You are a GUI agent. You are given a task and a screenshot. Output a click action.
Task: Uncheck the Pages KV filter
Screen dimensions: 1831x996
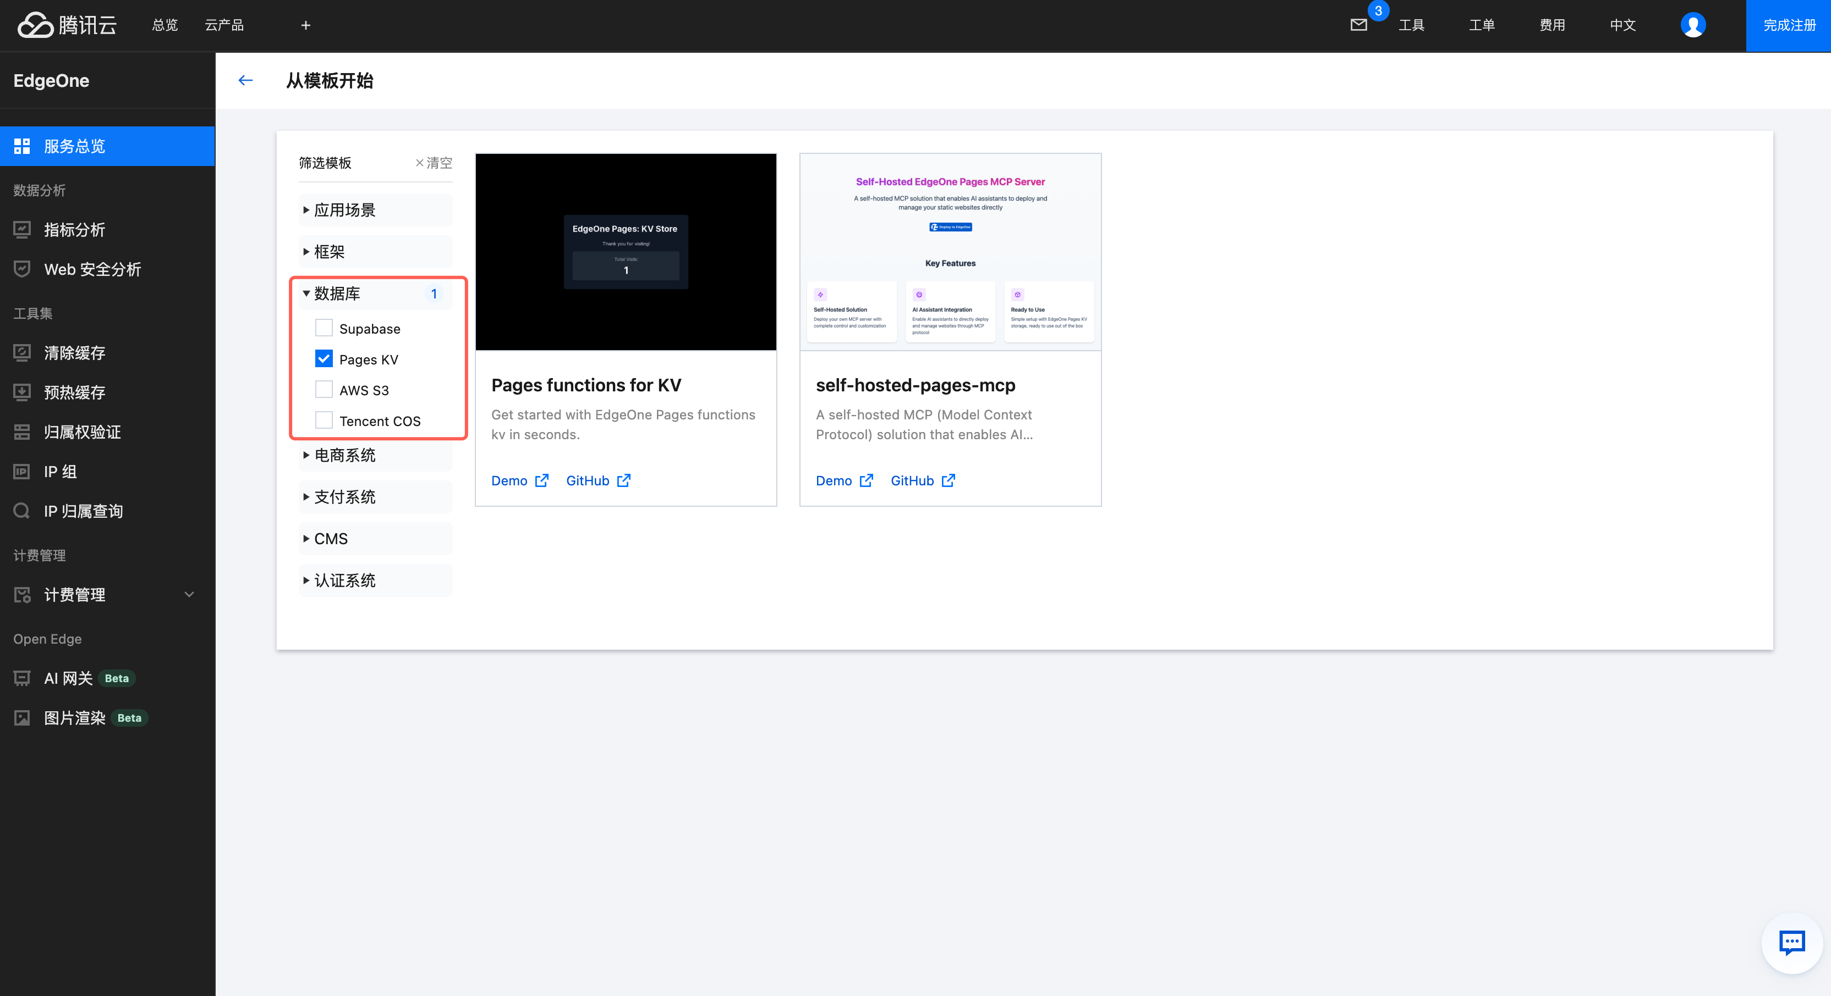[x=324, y=358]
